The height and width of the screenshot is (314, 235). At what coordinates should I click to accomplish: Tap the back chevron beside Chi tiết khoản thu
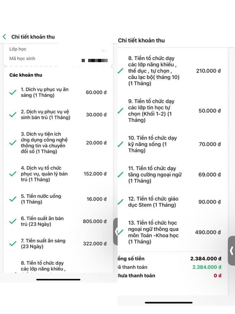click(x=5, y=37)
